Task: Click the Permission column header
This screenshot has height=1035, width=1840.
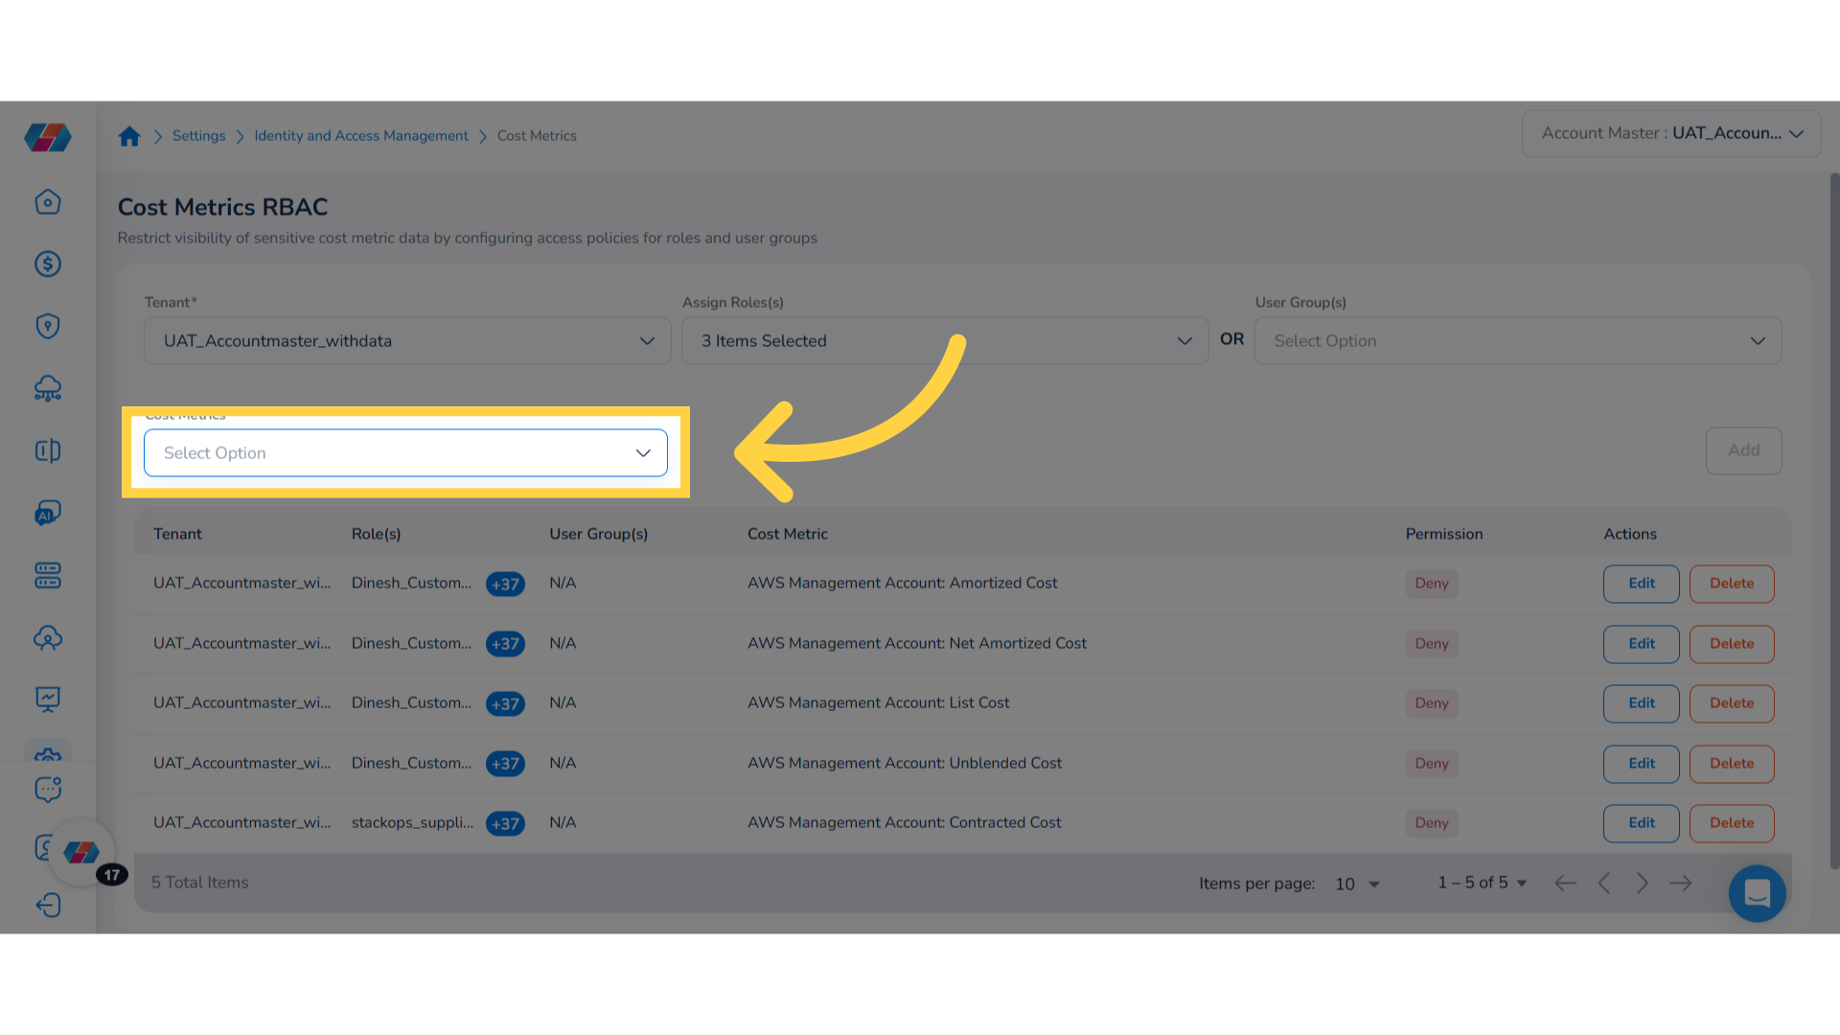Action: (x=1444, y=534)
